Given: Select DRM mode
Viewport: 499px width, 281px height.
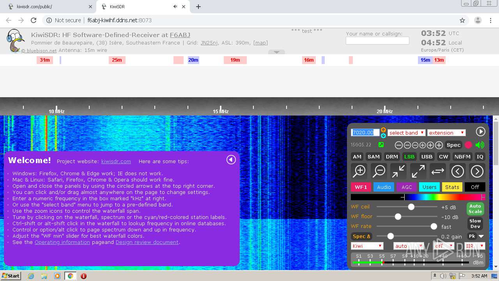Looking at the screenshot, I should (x=392, y=157).
